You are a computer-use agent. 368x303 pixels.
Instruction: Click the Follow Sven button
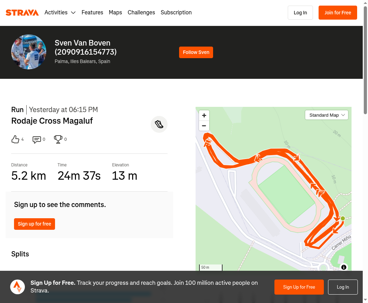tap(196, 52)
